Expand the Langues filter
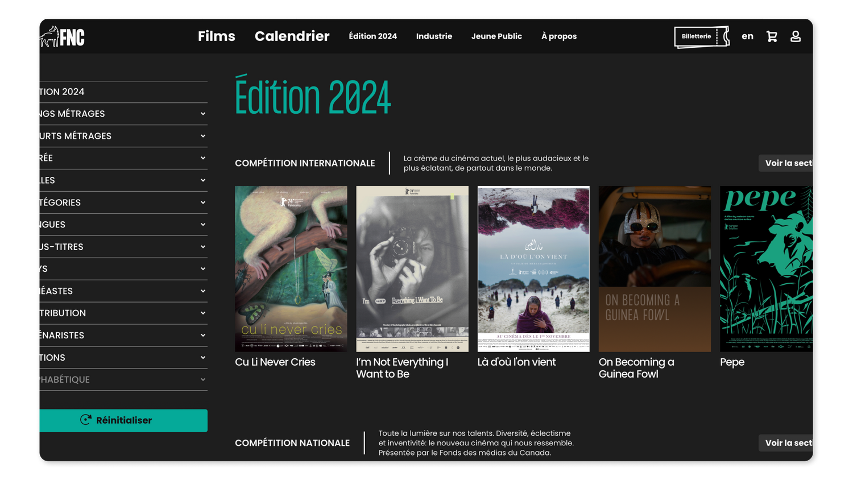Screen dimensions: 853x480 click(x=123, y=225)
